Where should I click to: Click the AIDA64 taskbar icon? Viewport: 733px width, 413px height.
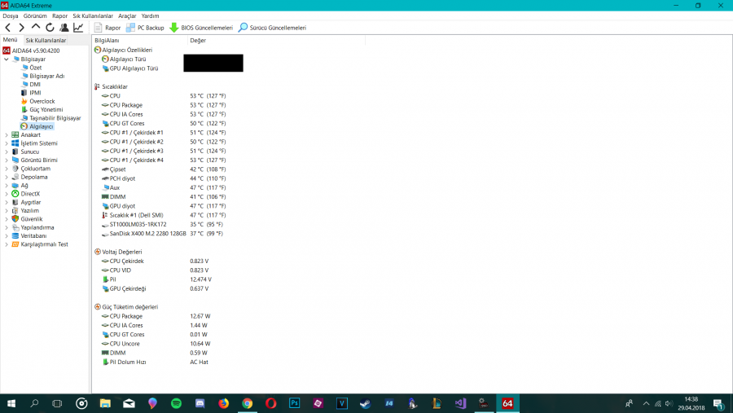pyautogui.click(x=507, y=404)
